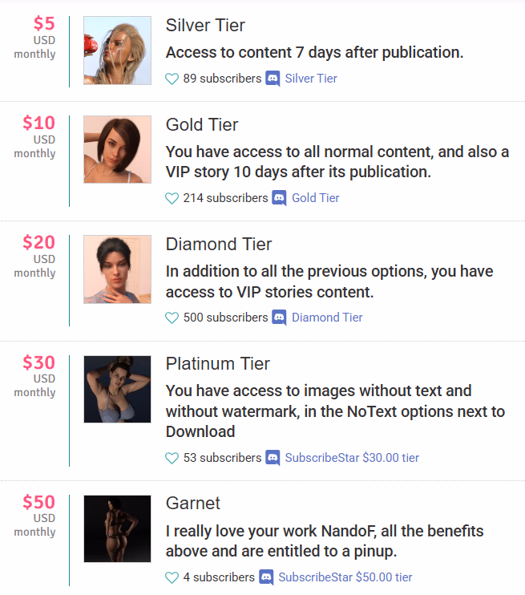The height and width of the screenshot is (595, 525).
Task: Open the SubscribeStar $50.00 tier link
Action: point(345,577)
